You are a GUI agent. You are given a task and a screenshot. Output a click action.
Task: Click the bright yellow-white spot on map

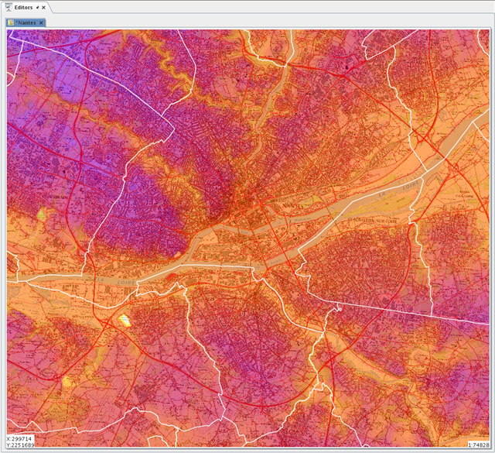[x=124, y=320]
